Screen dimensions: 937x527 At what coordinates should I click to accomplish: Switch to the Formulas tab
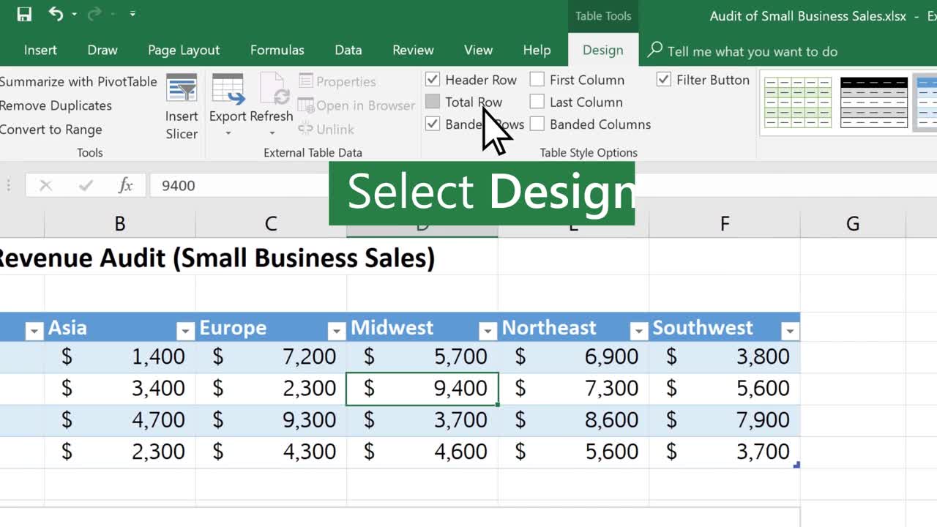277,50
